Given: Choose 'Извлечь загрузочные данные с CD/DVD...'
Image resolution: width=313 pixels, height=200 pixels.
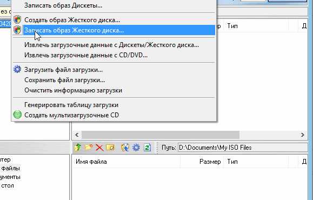Looking at the screenshot, I should (x=114, y=55).
